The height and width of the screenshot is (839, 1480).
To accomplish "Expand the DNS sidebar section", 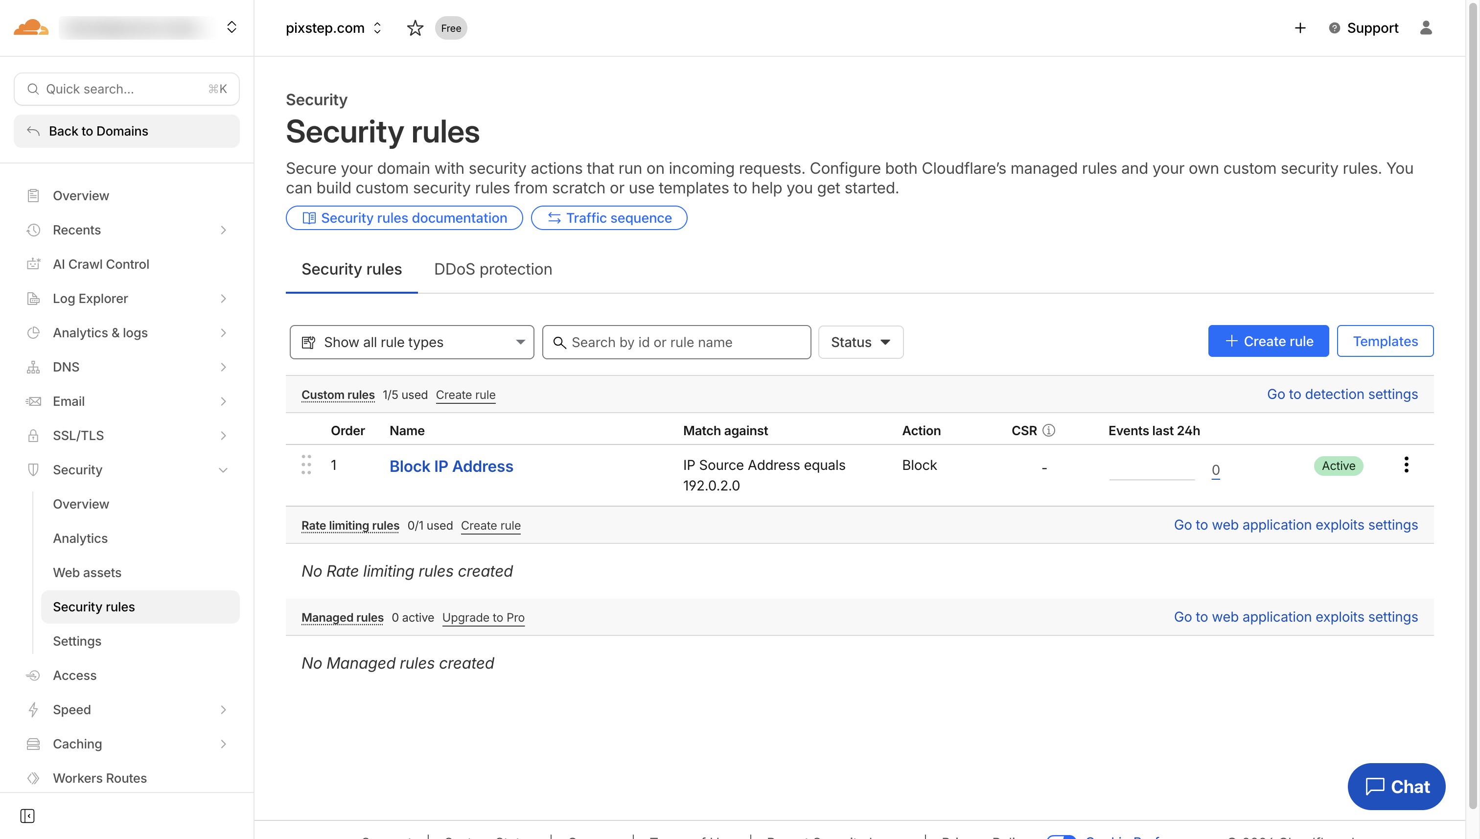I will 223,367.
